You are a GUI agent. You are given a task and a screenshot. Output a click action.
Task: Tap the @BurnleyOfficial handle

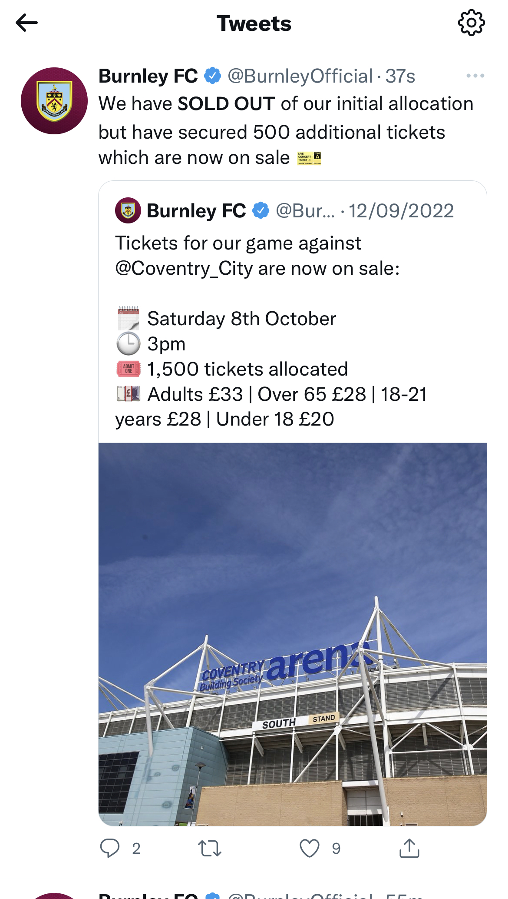coord(300,76)
